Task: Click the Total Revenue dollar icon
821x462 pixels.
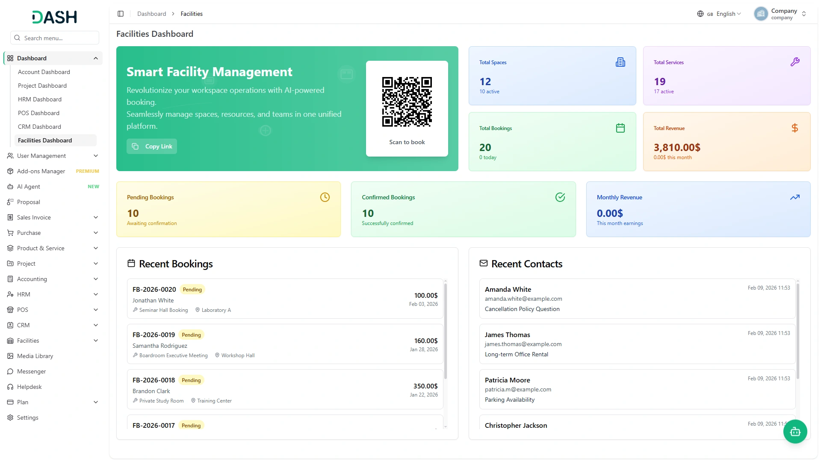Action: (794, 128)
